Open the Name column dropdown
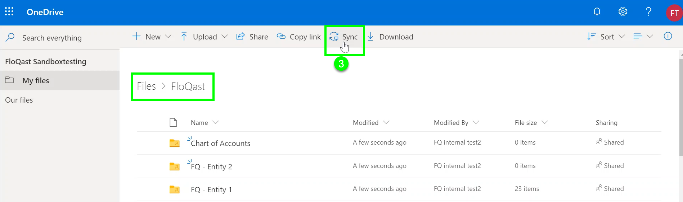Viewport: 683px width, 202px height. pyautogui.click(x=216, y=122)
